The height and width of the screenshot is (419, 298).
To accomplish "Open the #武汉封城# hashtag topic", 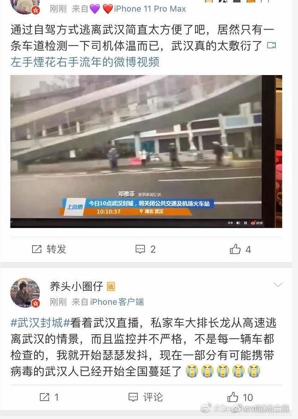I will (x=41, y=323).
